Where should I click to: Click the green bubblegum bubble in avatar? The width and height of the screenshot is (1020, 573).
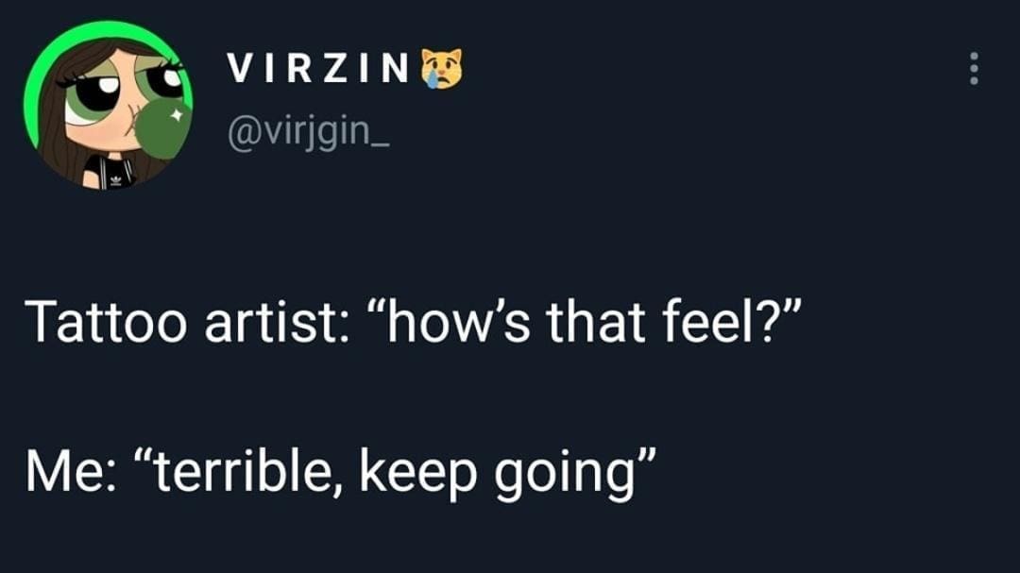pyautogui.click(x=163, y=129)
